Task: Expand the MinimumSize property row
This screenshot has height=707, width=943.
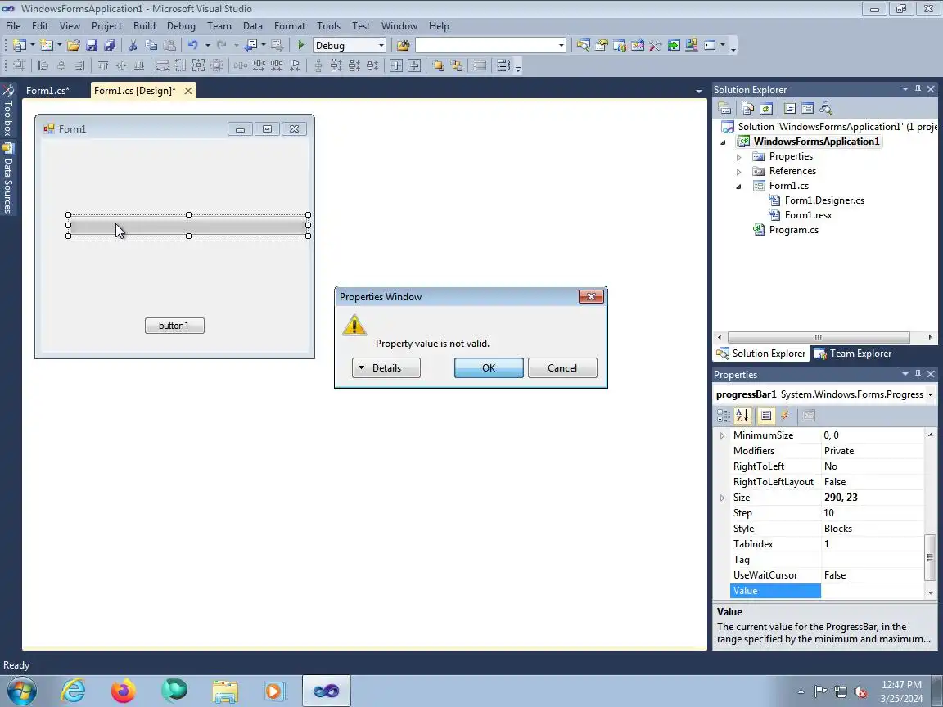Action: pyautogui.click(x=722, y=435)
